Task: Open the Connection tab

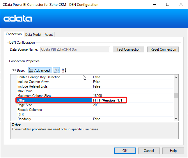Action: [14, 34]
